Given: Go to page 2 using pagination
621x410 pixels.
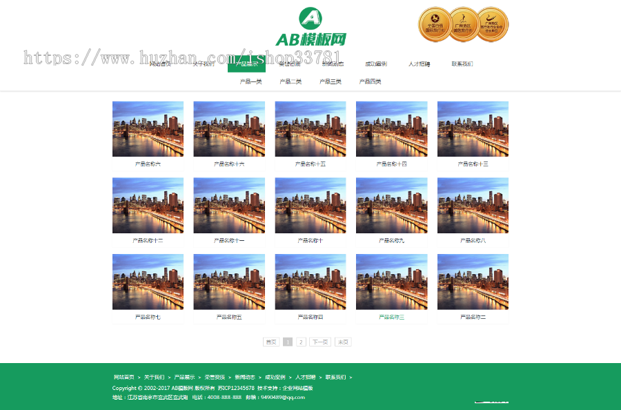Looking at the screenshot, I should pos(299,341).
